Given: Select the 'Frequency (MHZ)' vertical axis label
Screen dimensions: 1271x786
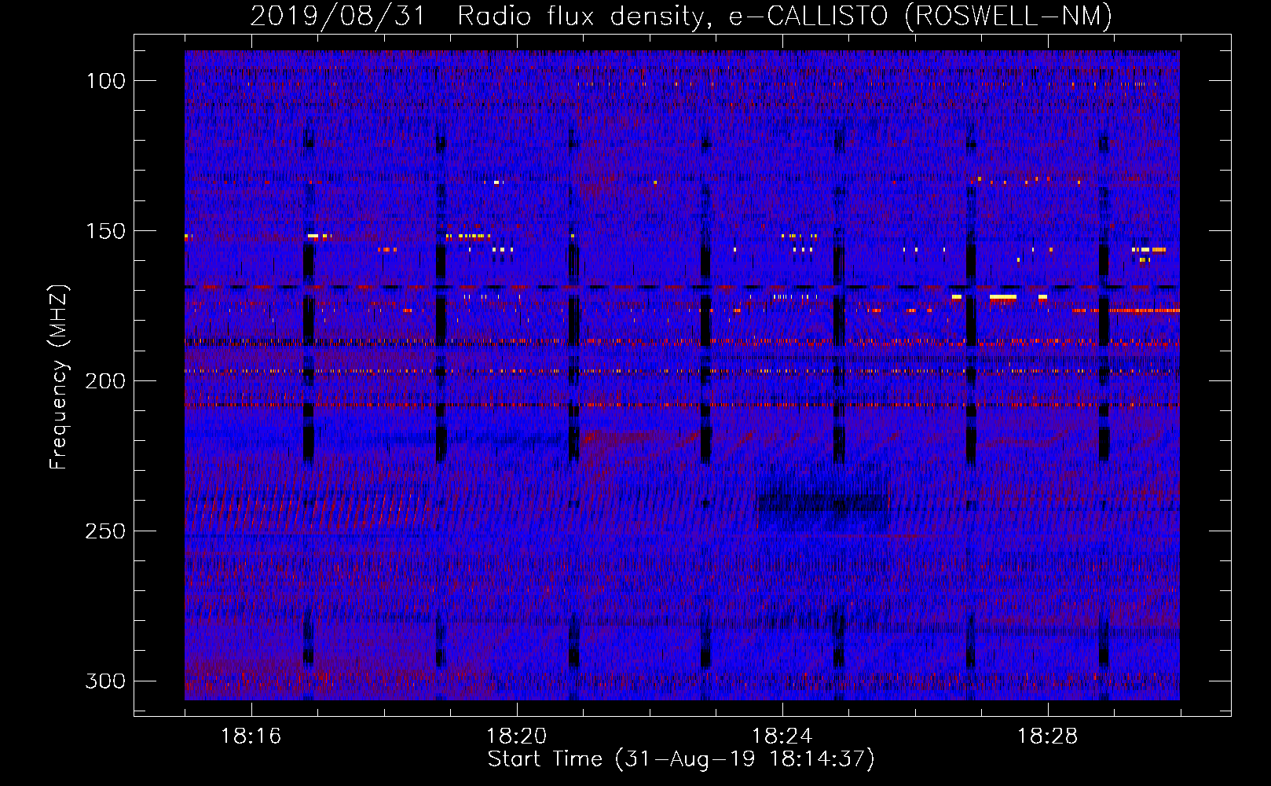Looking at the screenshot, I should coord(59,376).
